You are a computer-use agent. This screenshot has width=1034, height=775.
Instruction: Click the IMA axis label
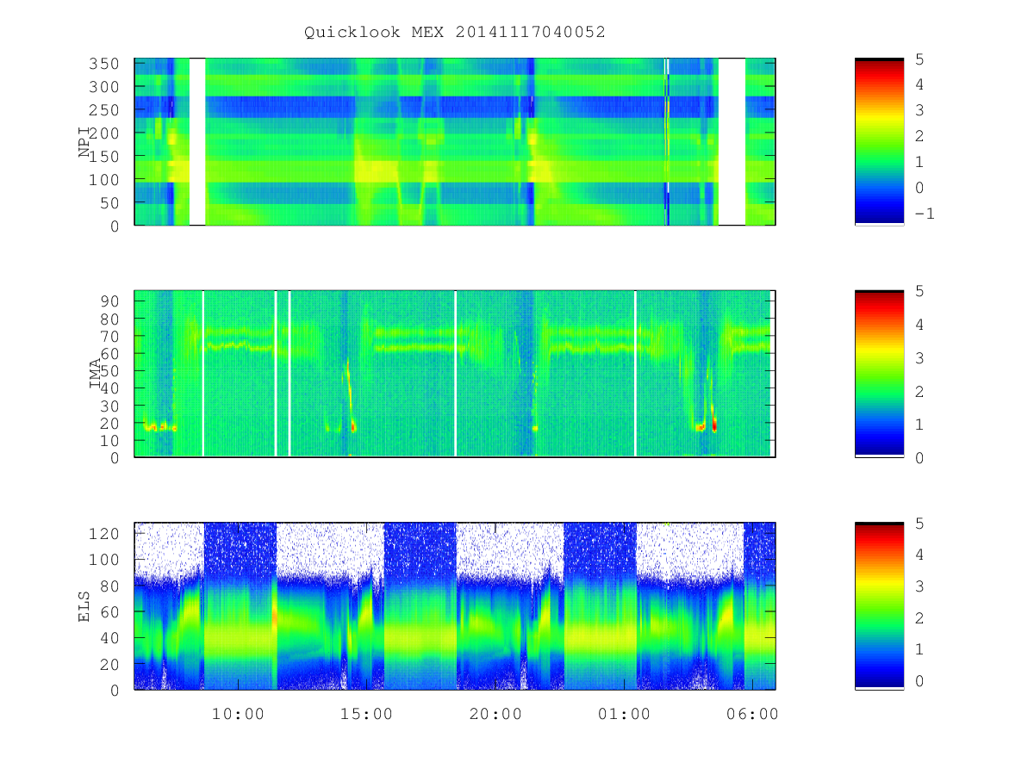[x=97, y=374]
